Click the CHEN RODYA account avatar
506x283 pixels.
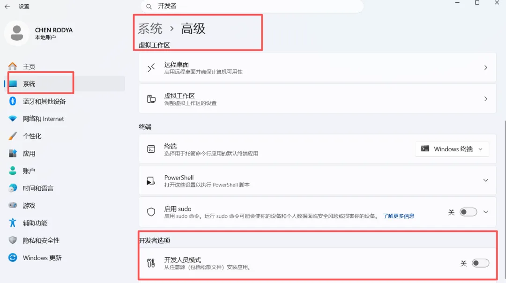tap(17, 33)
